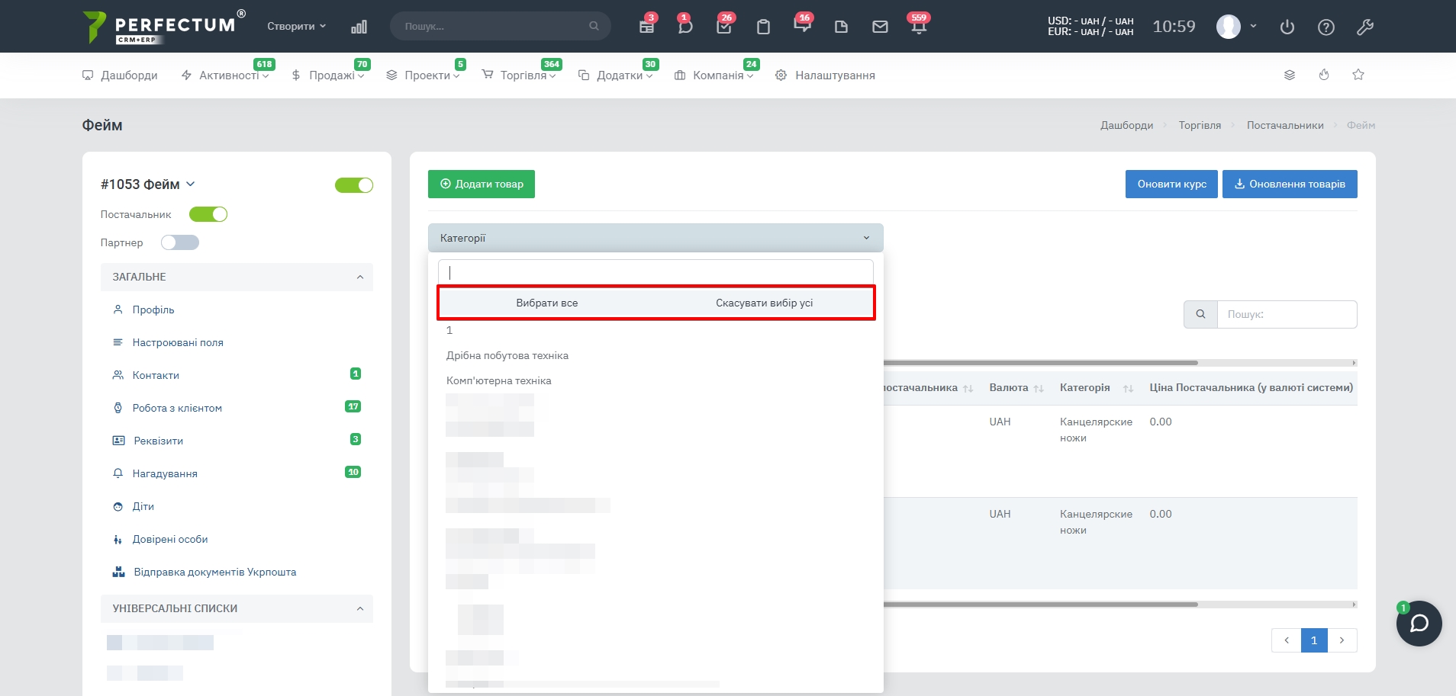Open the Торгівля menu
This screenshot has height=696, width=1456.
coord(523,75)
